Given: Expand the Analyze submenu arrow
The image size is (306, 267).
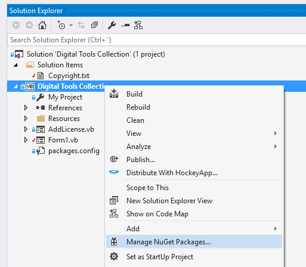Looking at the screenshot, I should pyautogui.click(x=276, y=147).
